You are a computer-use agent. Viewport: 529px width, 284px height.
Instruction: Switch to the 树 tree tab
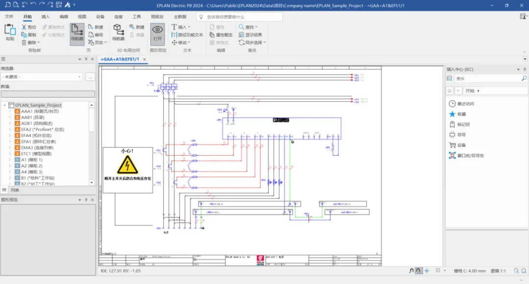click(x=4, y=190)
